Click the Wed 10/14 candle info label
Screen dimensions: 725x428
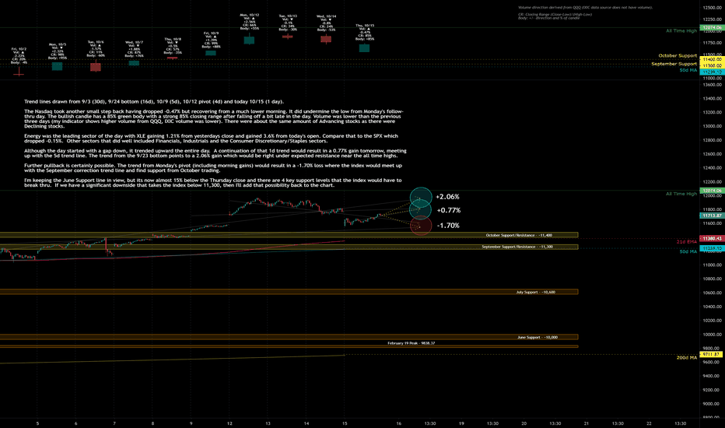click(x=326, y=23)
